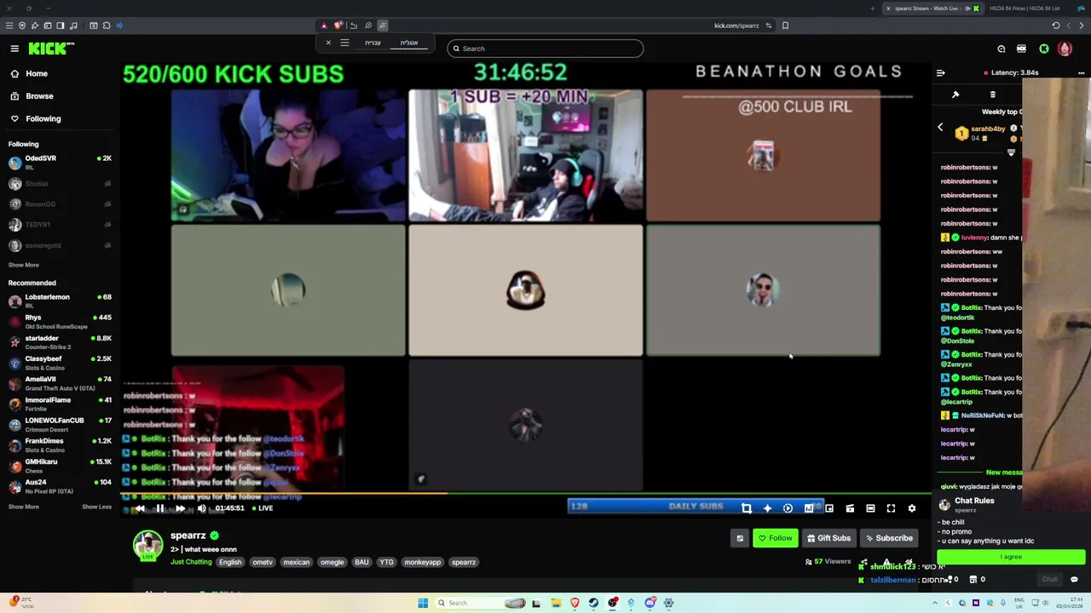Screen dimensions: 1091x613
Task: Click the sparkle icon in player controls
Action: 767,508
